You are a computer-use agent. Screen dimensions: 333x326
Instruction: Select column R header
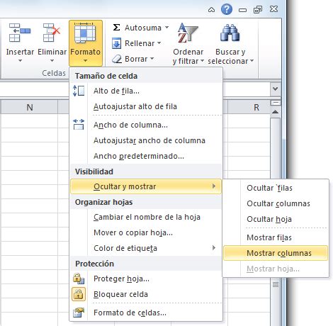pos(249,107)
